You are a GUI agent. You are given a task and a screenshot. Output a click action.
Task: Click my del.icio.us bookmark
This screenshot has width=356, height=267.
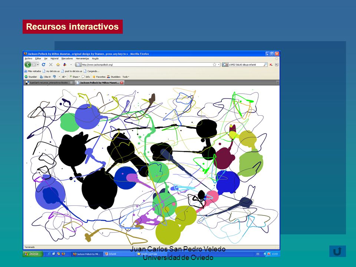(x=51, y=71)
